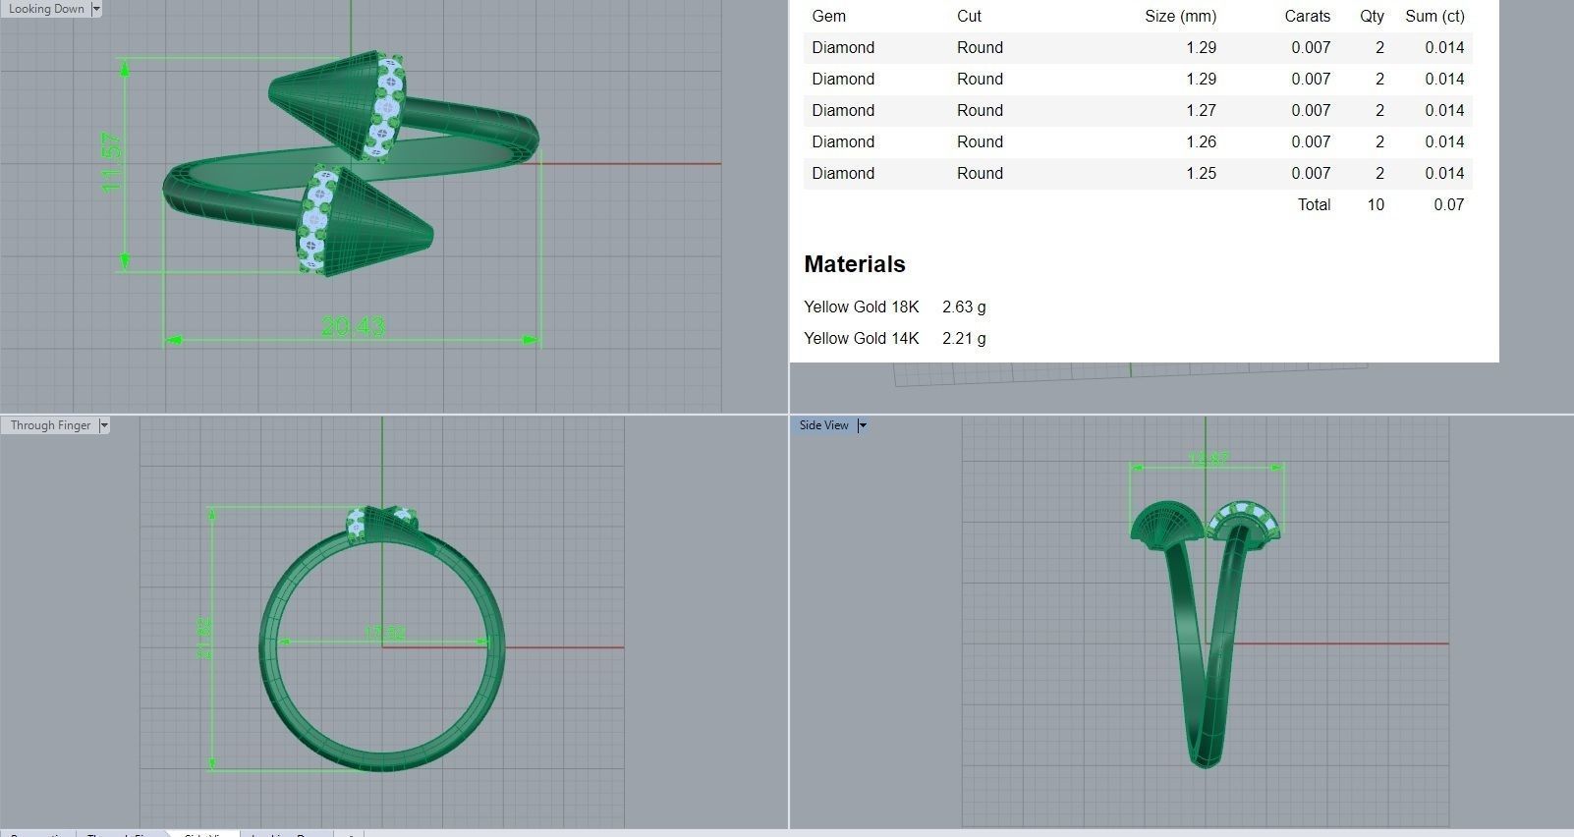
Task: Click the 21.82 dimension in Through Finger view
Action: pos(204,638)
